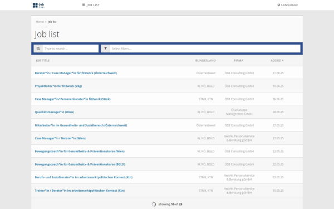Open Bewegungscoach*in Präventionskurse (Wien) job

pyautogui.click(x=80, y=151)
